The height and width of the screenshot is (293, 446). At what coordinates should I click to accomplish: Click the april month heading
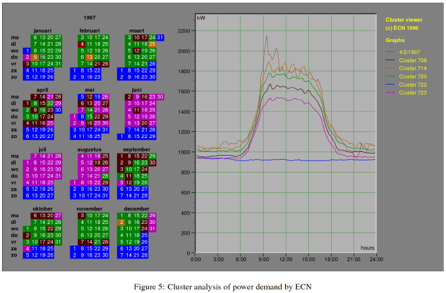pyautogui.click(x=43, y=90)
